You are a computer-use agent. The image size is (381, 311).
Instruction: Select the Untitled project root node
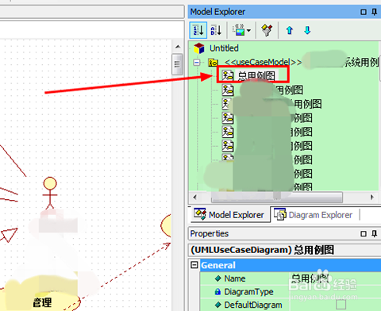(224, 48)
